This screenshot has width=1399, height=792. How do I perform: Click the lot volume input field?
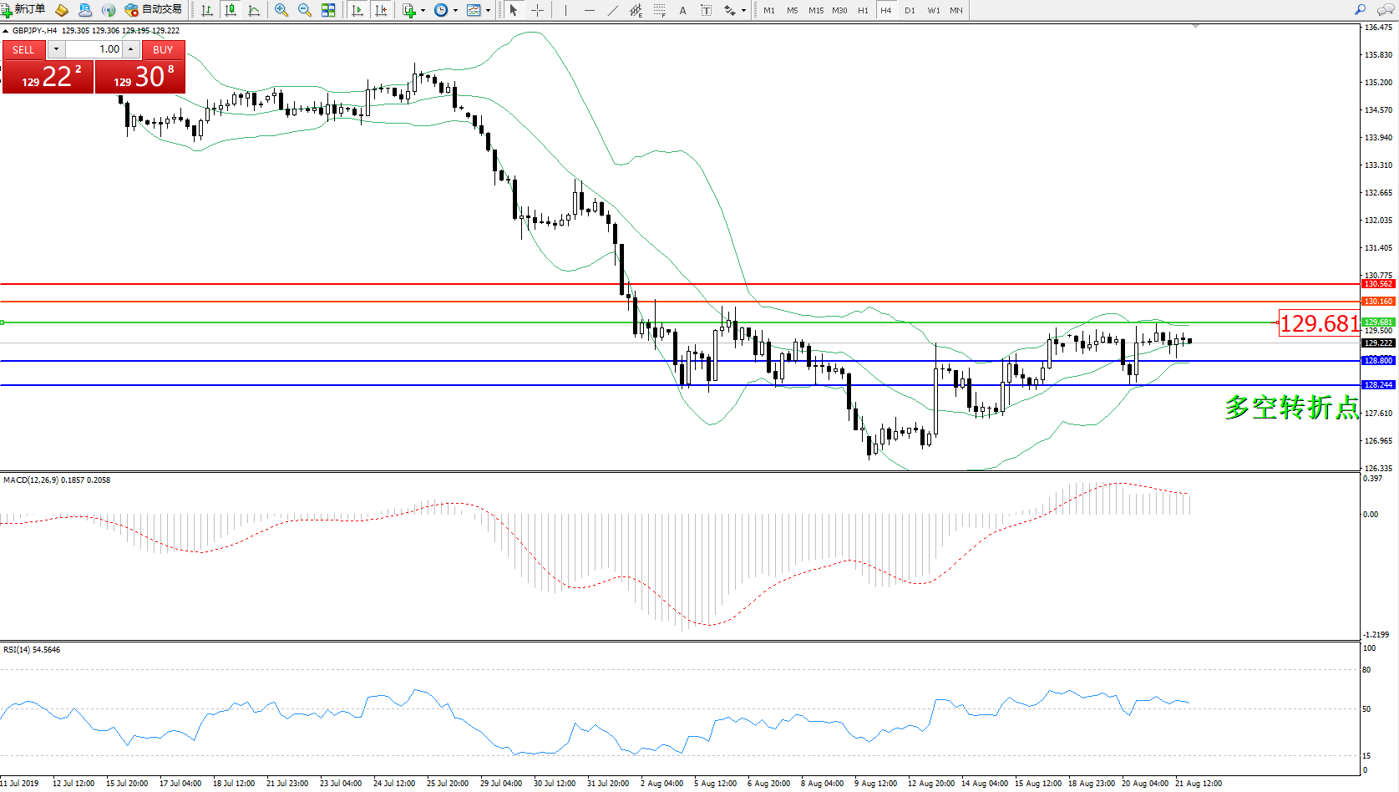point(94,49)
